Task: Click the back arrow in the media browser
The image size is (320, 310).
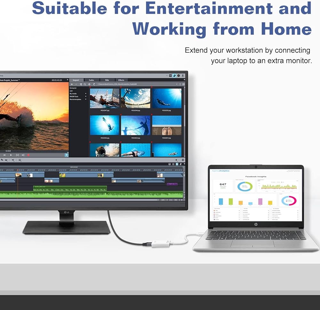Action: tap(72, 84)
